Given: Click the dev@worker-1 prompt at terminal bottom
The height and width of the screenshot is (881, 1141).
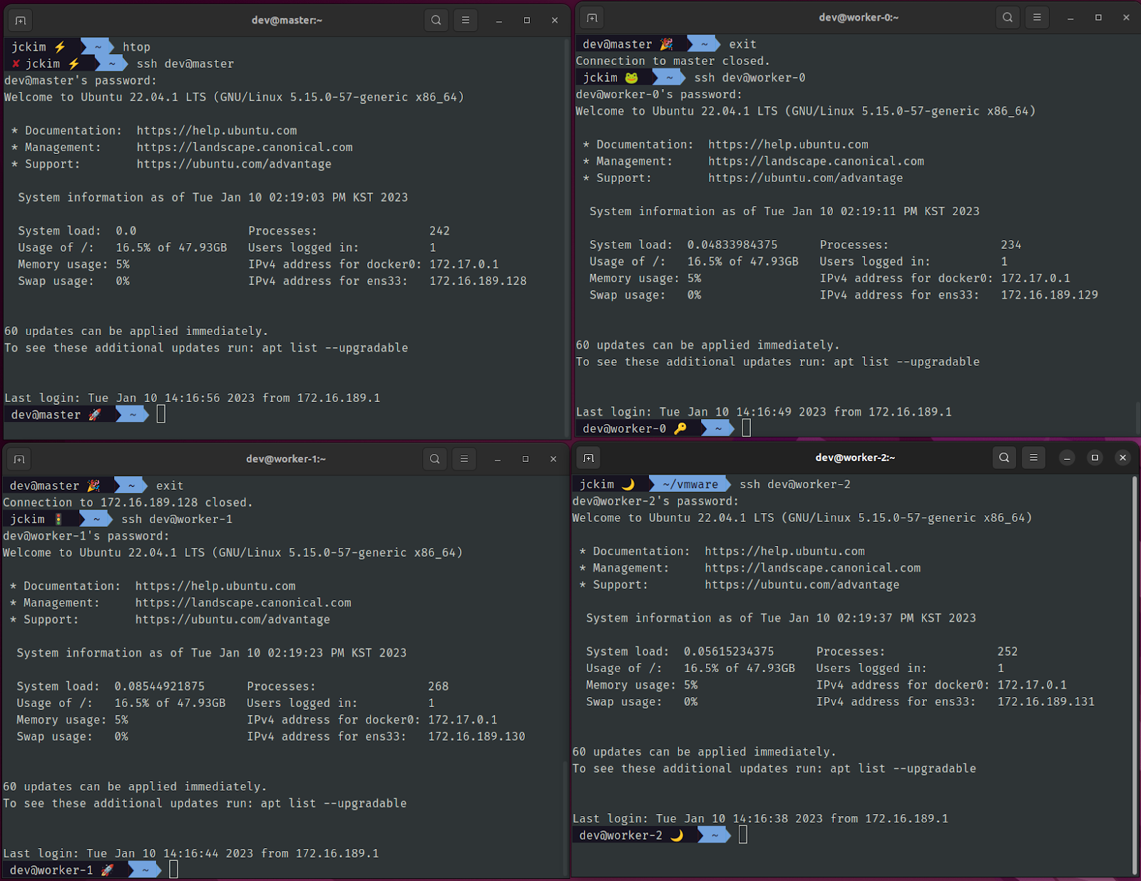Looking at the screenshot, I should click(x=83, y=870).
